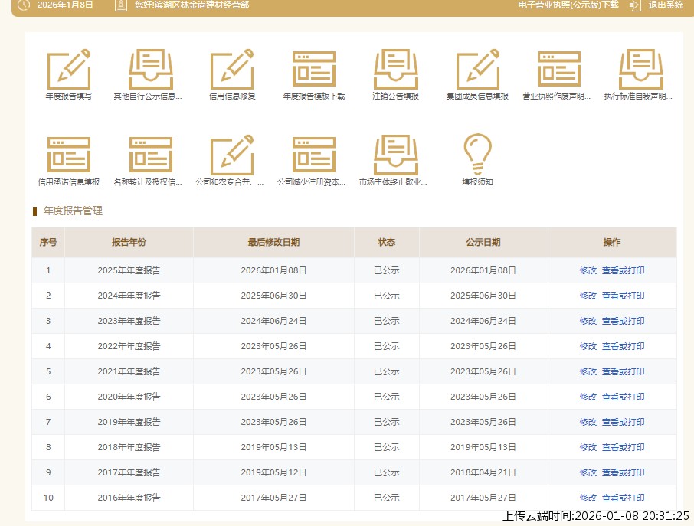
Task: Click 修改 for the 2020年年度报告 row
Action: tap(588, 397)
